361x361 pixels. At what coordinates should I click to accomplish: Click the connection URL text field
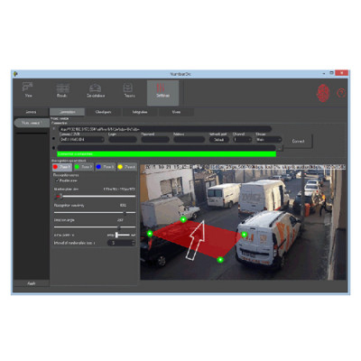(164, 129)
